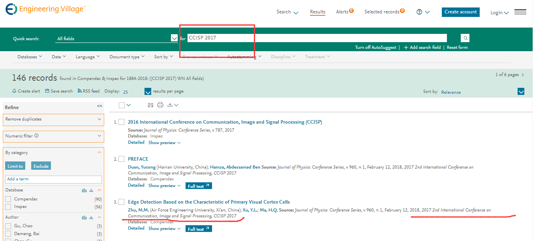The image size is (533, 241).
Task: Click the CCISP 2017 search input field
Action: click(x=317, y=38)
